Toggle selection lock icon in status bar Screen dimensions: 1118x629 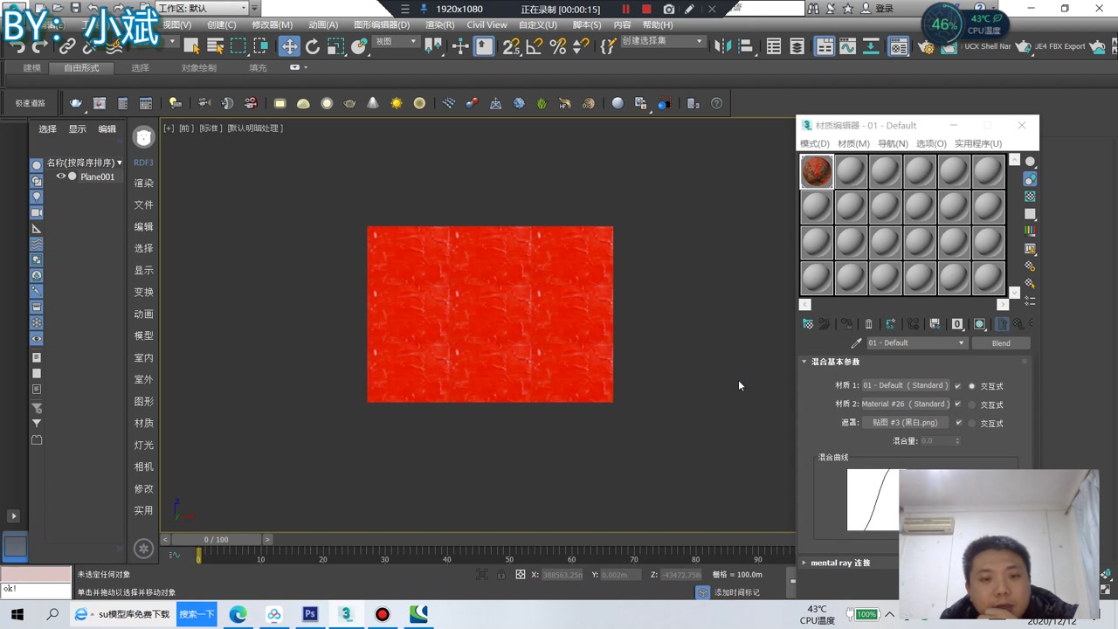501,575
